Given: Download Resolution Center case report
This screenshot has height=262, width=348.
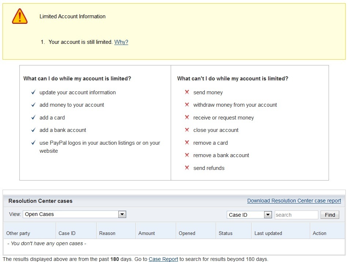Looking at the screenshot, I should [294, 201].
